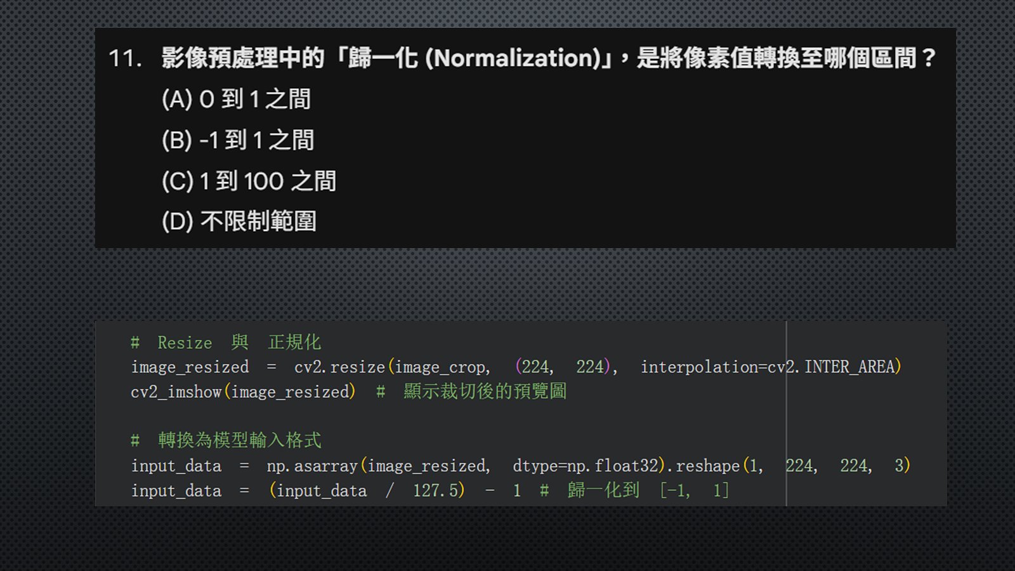
Task: Click the comment 顯示裁切後的預覽圖
Action: tap(485, 391)
